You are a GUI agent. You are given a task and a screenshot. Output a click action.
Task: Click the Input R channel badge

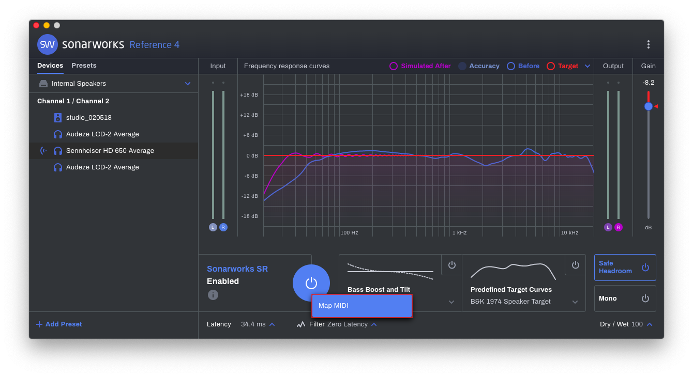pos(223,227)
